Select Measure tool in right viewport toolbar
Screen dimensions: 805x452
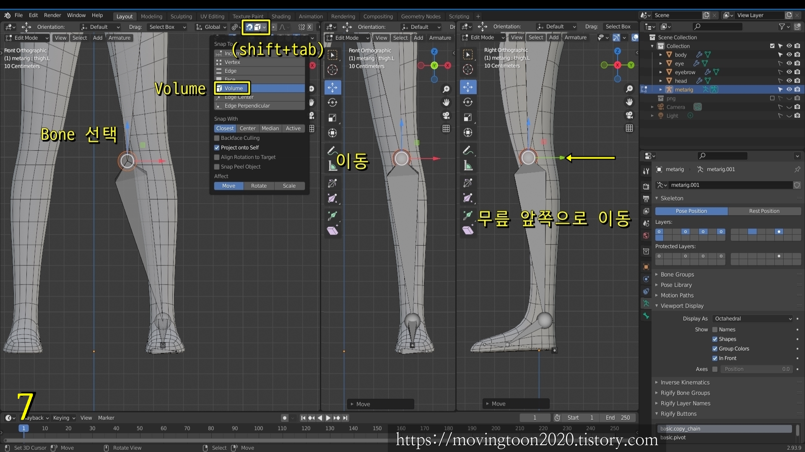click(x=468, y=166)
